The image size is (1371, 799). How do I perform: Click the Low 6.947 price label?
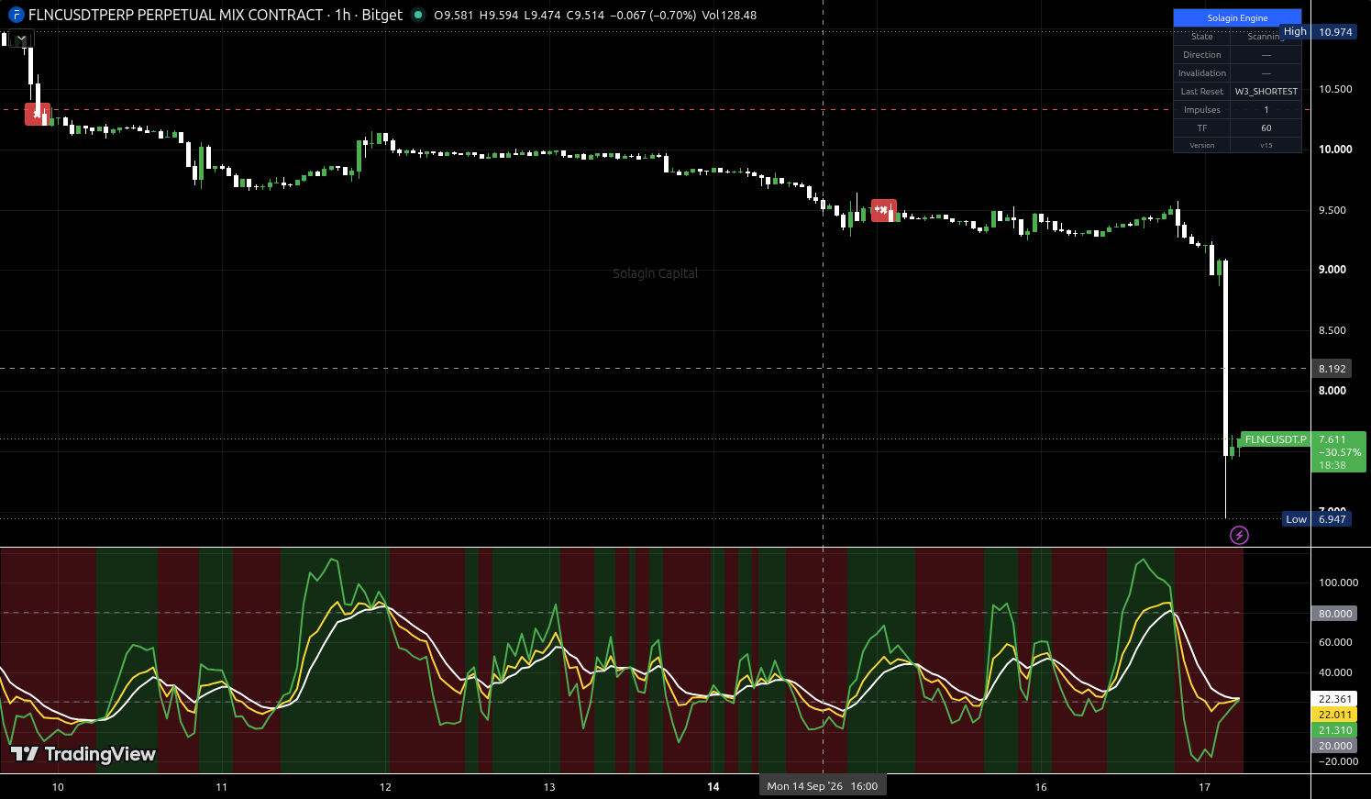click(1318, 519)
